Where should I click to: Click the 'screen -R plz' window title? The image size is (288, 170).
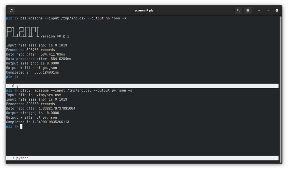point(144,10)
